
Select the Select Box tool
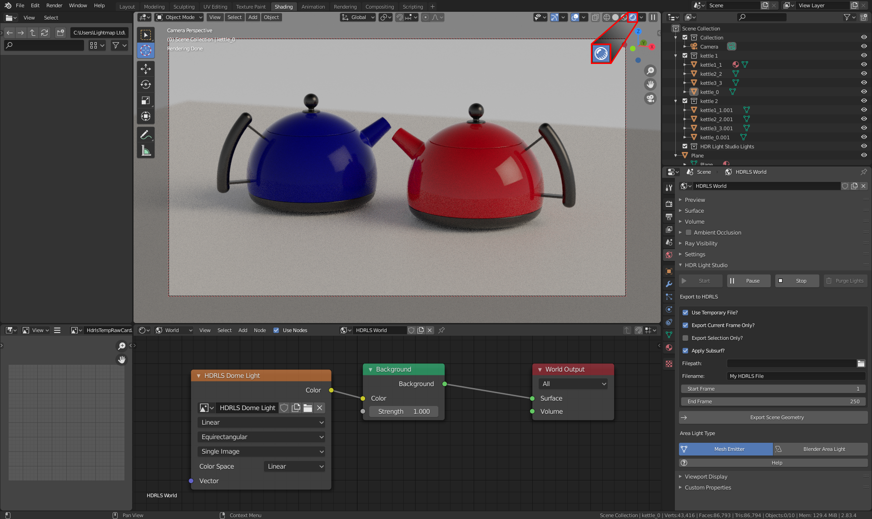coord(146,35)
